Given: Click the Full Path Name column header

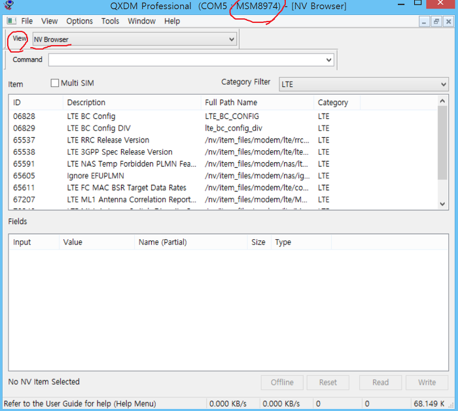Looking at the screenshot, I should pyautogui.click(x=257, y=103).
